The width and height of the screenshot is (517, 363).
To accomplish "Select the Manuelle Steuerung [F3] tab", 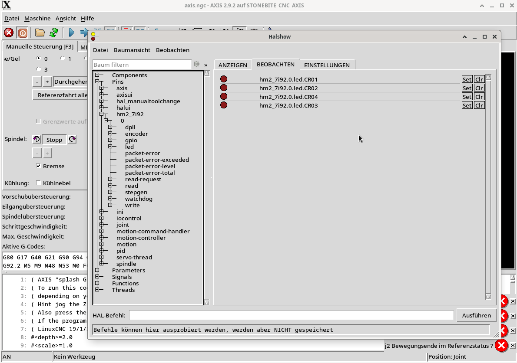I will click(x=40, y=46).
